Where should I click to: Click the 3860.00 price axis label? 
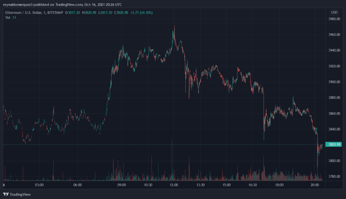click(334, 113)
